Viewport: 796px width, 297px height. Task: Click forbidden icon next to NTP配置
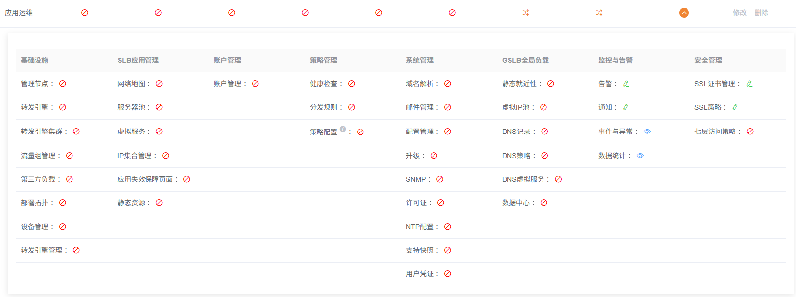[x=448, y=227]
